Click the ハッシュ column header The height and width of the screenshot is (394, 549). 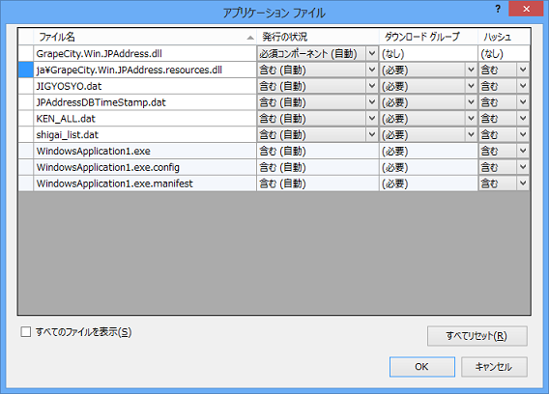(504, 37)
